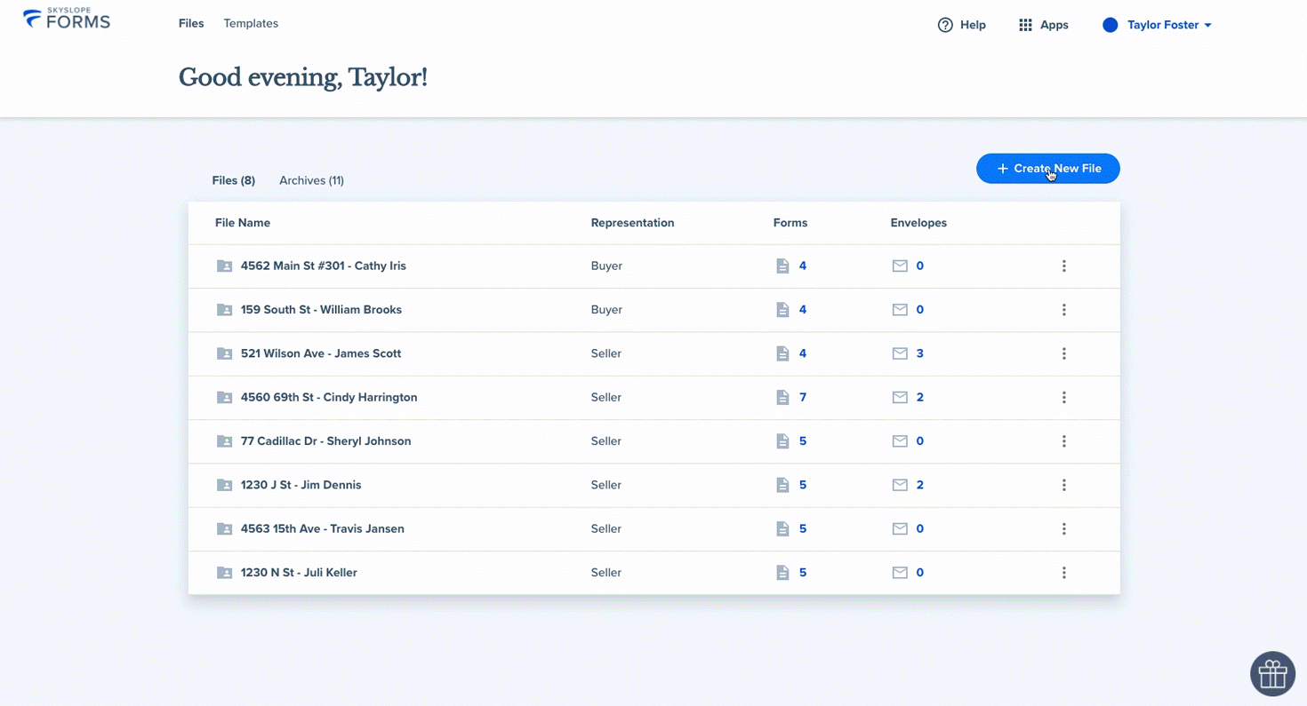The height and width of the screenshot is (706, 1307).
Task: Open more options for 159 South St
Action: coord(1063,310)
